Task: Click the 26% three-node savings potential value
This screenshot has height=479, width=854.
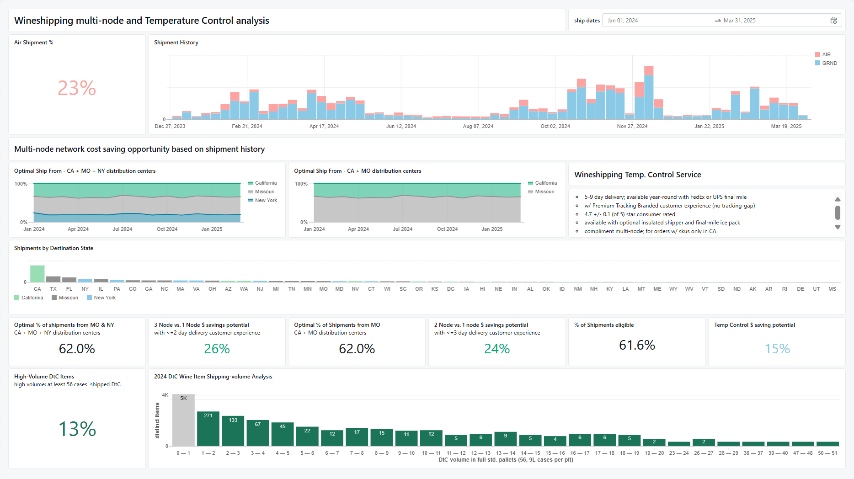Action: pyautogui.click(x=217, y=349)
